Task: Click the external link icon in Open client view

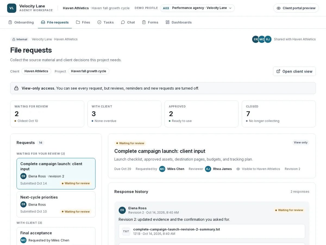Action: [278, 71]
